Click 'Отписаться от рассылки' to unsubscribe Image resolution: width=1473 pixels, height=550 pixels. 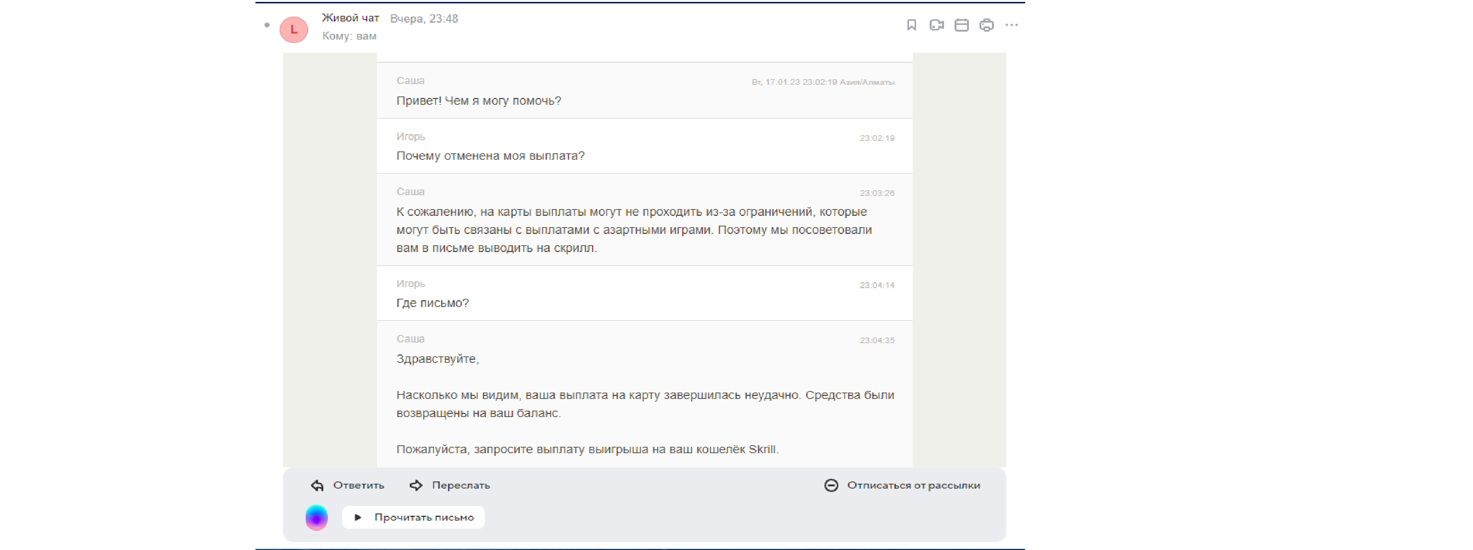(x=913, y=485)
